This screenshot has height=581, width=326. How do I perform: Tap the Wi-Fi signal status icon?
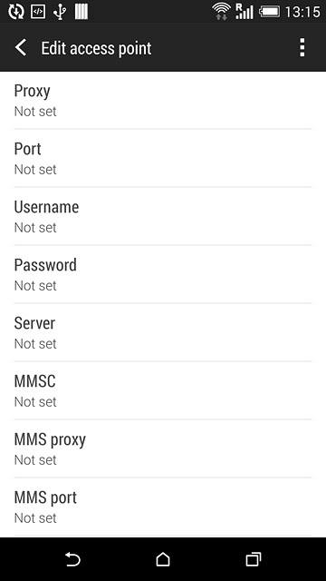pos(221,11)
